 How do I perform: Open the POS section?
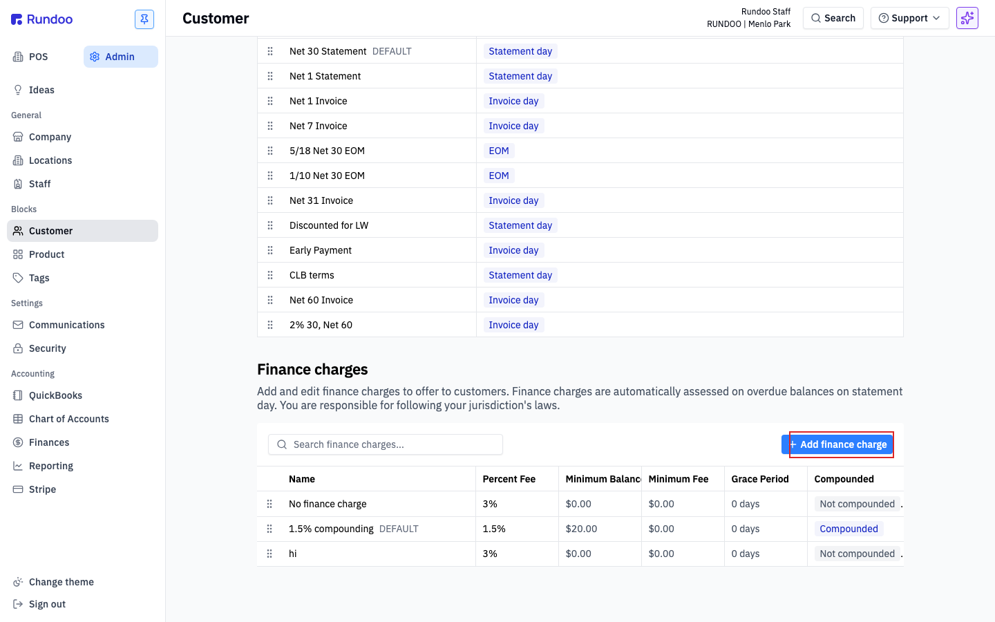[44, 57]
